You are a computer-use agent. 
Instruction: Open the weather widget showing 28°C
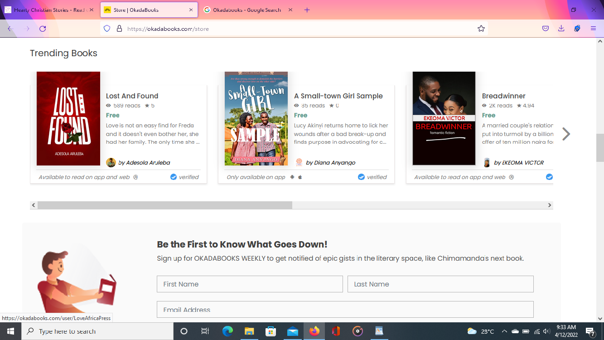click(x=480, y=331)
